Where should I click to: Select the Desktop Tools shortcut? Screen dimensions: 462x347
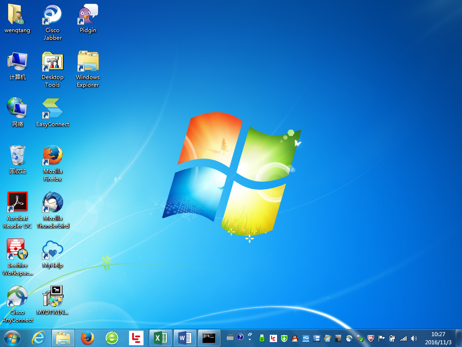click(52, 69)
